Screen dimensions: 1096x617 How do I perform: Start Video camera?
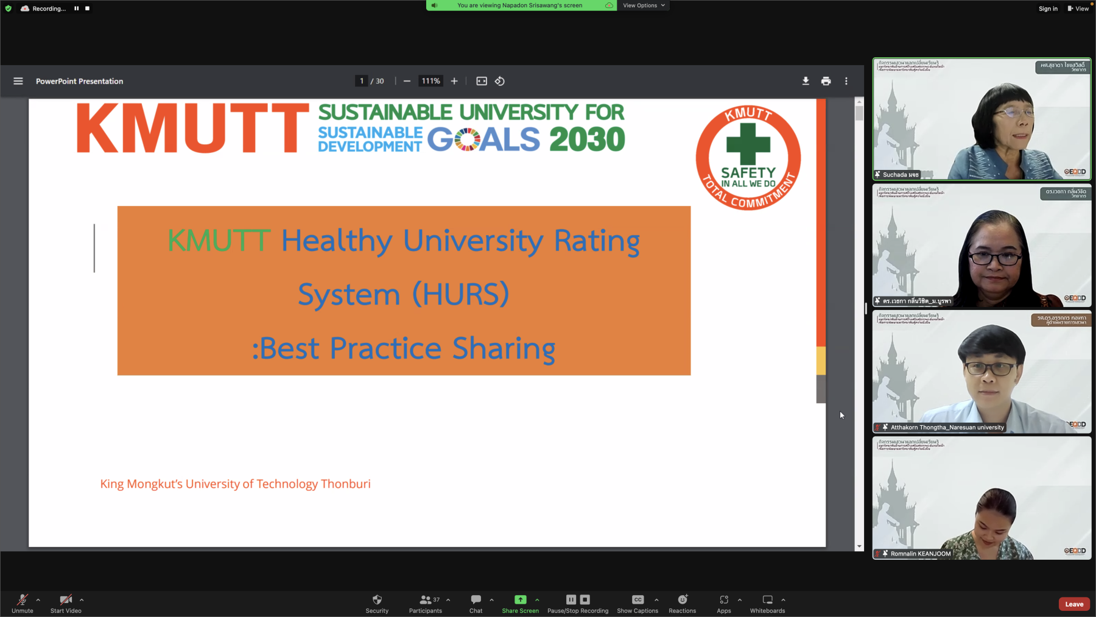pyautogui.click(x=66, y=604)
